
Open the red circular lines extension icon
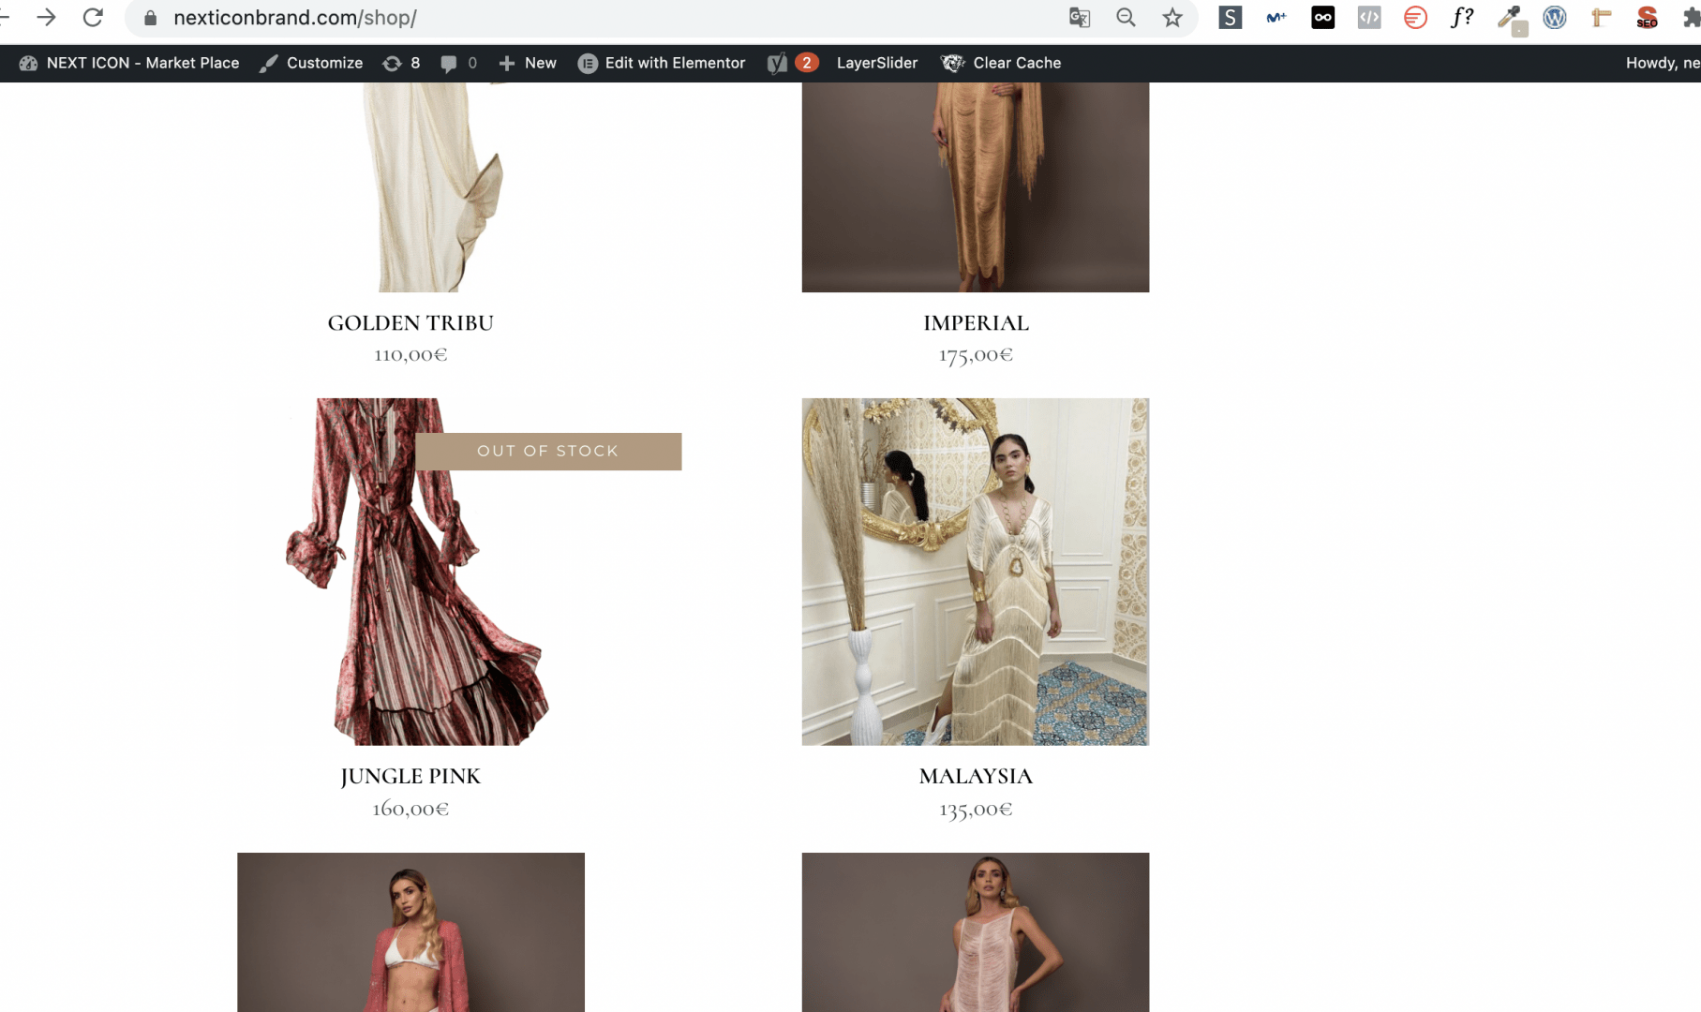click(1415, 18)
